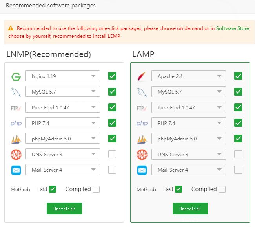
Task: Enable DNS-Server 3 checkbox in LNMP
Action: pyautogui.click(x=112, y=154)
